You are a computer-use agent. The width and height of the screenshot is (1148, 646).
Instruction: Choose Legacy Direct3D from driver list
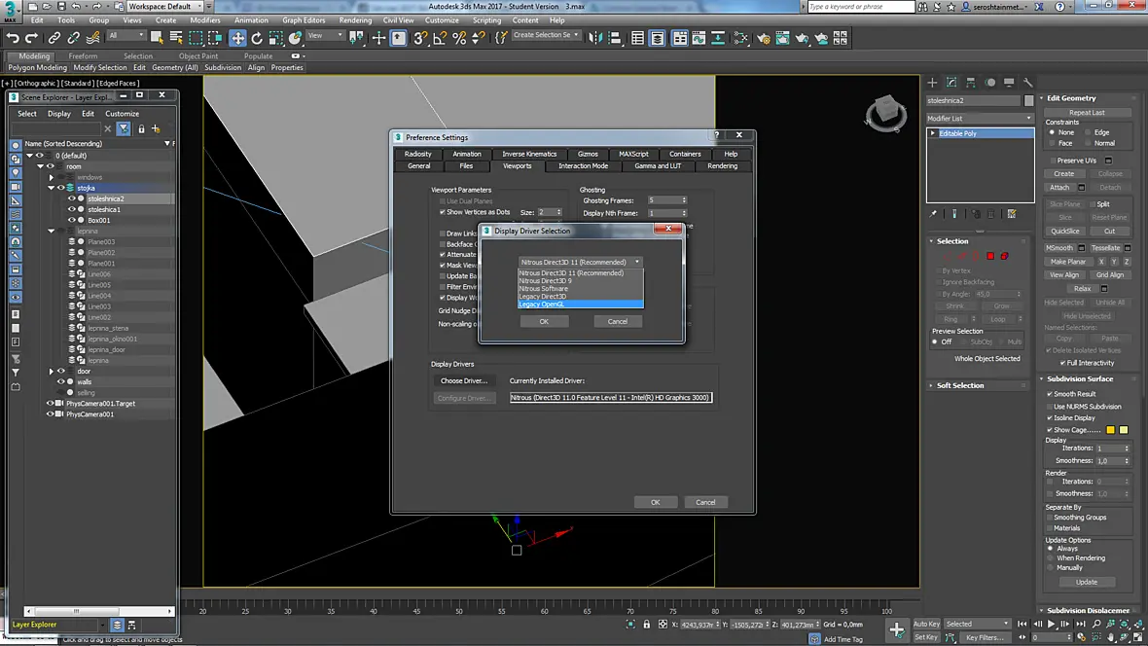(x=543, y=297)
